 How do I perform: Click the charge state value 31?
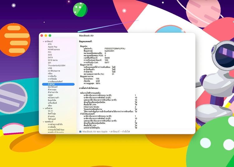(113, 74)
